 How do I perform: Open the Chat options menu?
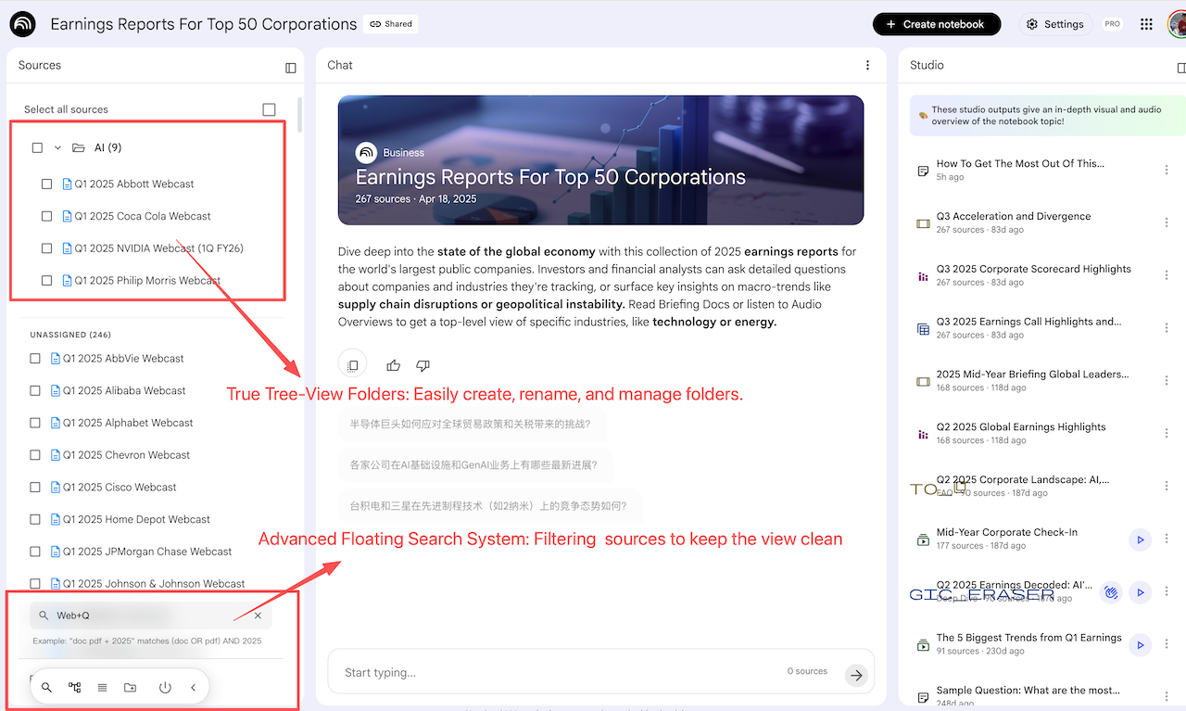pos(867,65)
